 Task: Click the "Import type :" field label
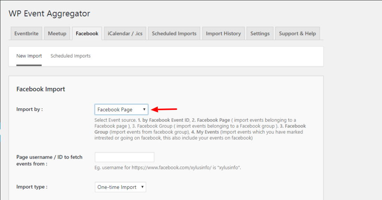pyautogui.click(x=32, y=187)
